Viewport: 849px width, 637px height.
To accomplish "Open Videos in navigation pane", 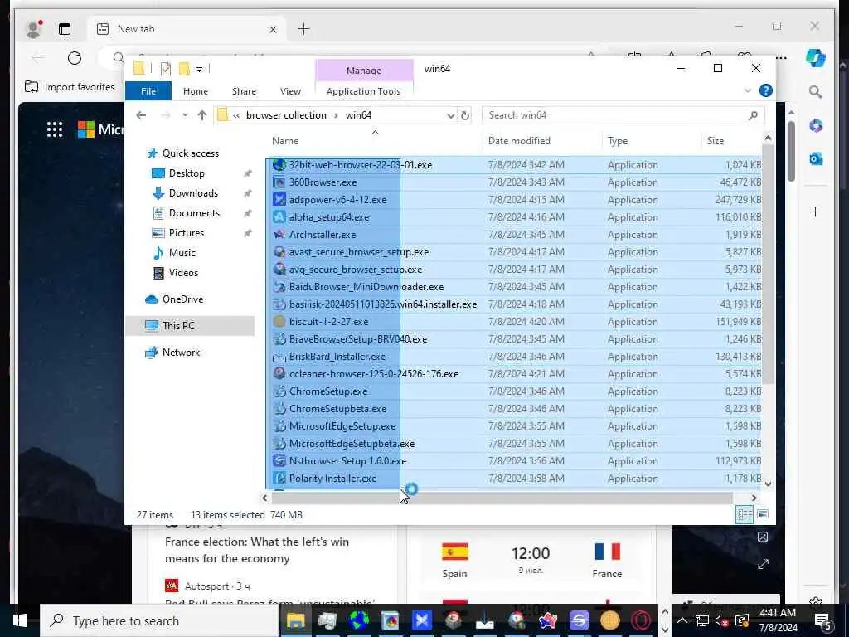I will 183,272.
